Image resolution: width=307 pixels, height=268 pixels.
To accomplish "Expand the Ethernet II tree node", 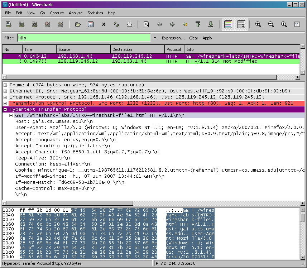I will 5,91.
